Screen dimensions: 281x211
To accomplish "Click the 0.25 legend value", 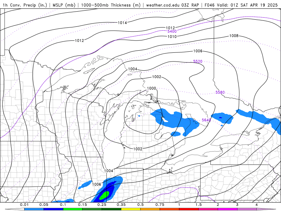I will click(102, 205).
